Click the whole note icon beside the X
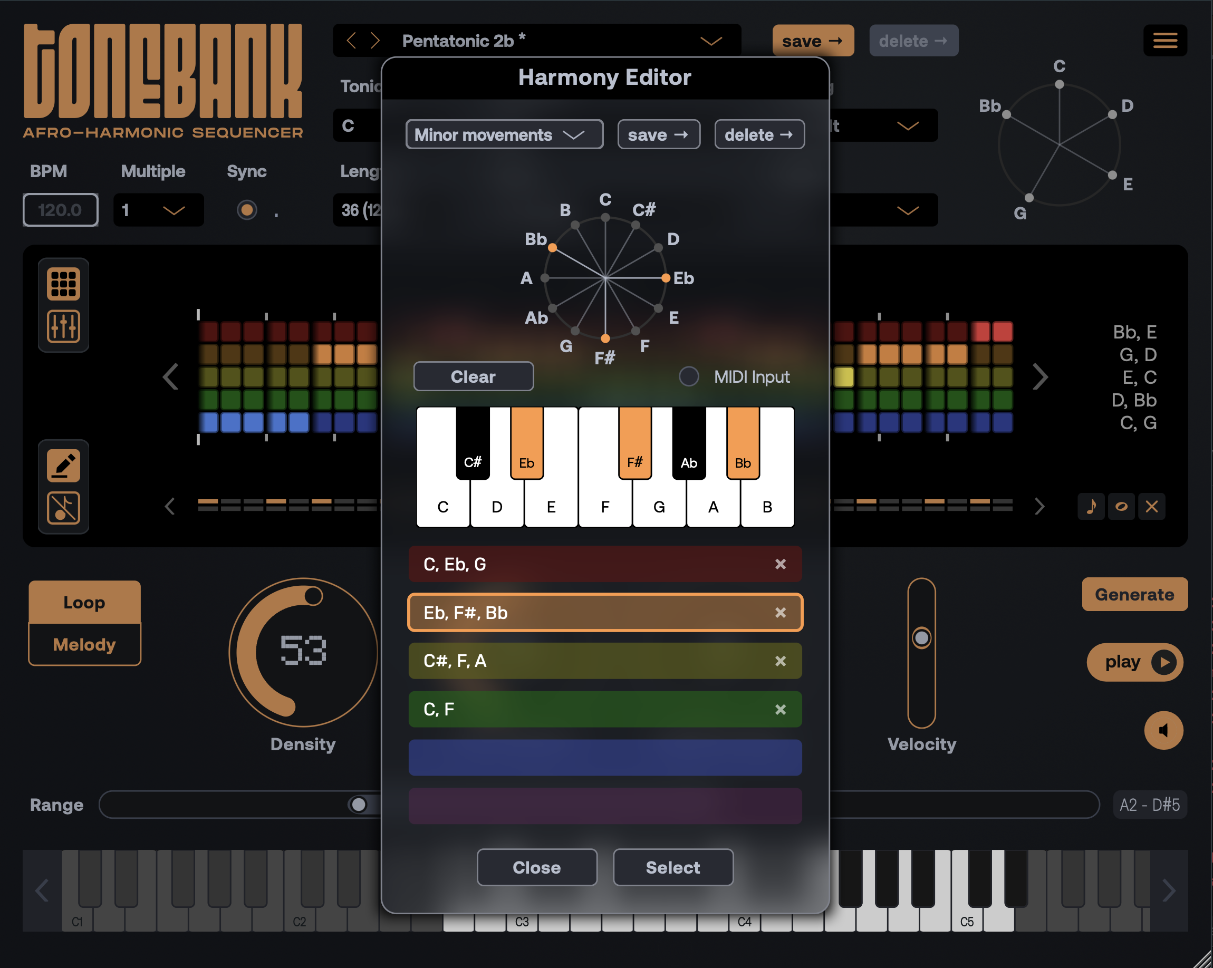This screenshot has height=968, width=1213. coord(1122,506)
